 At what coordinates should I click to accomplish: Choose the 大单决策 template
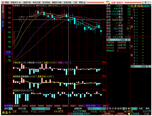[x=41, y=108]
